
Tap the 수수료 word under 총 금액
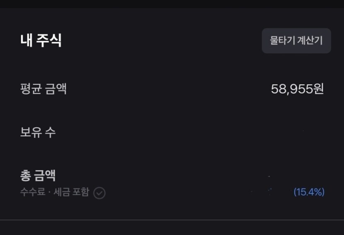click(x=32, y=192)
